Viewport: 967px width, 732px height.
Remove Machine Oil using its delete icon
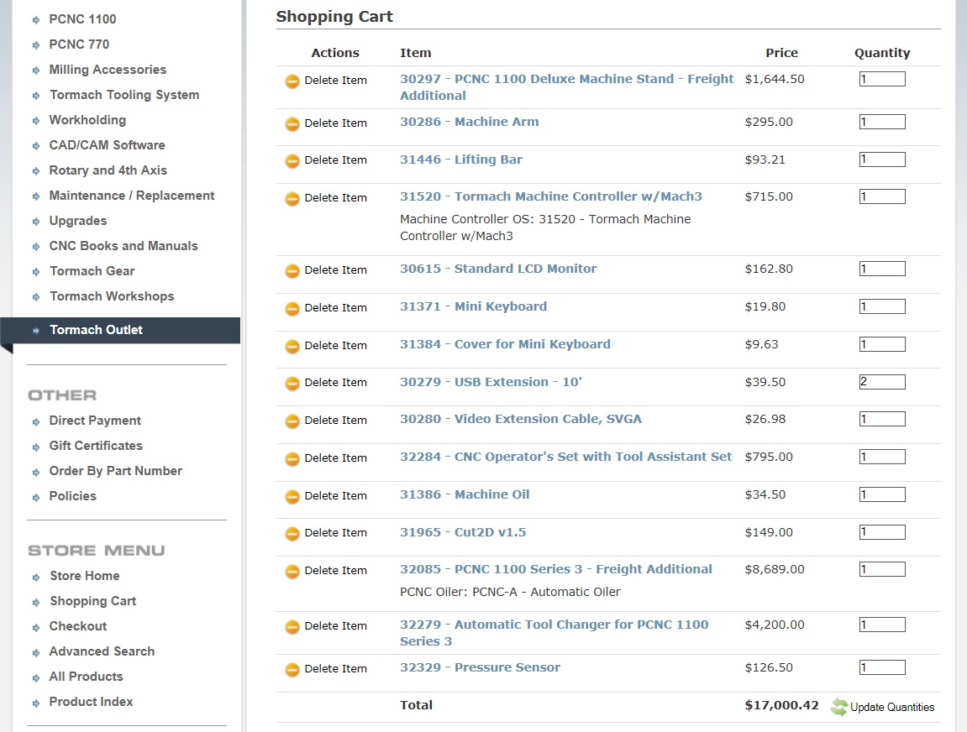point(292,497)
